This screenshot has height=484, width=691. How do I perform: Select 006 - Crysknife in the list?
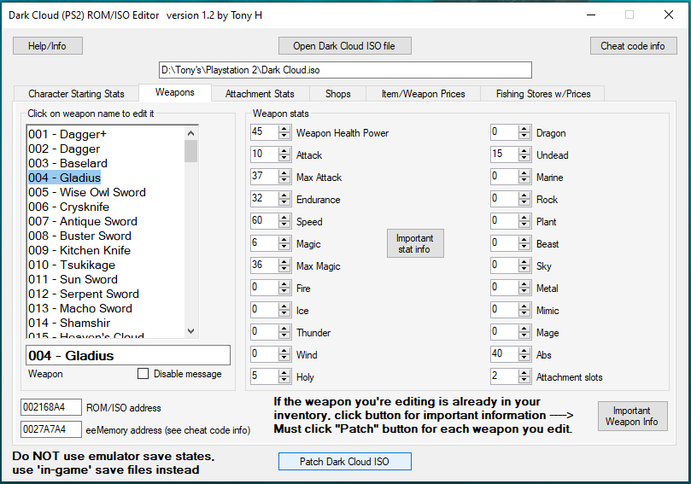click(68, 207)
